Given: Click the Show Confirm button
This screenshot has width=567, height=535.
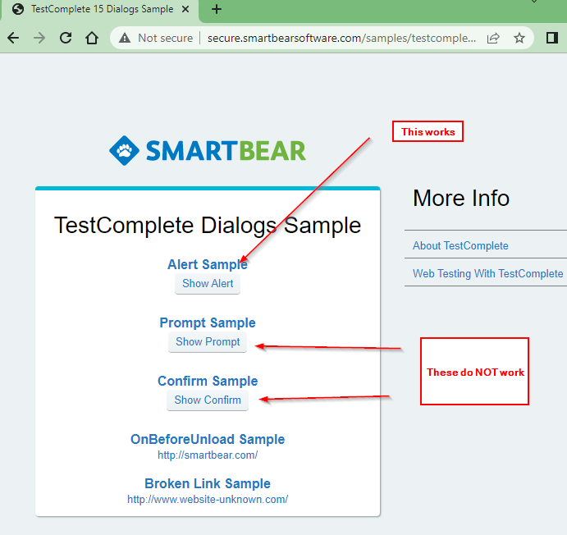Looking at the screenshot, I should 208,400.
